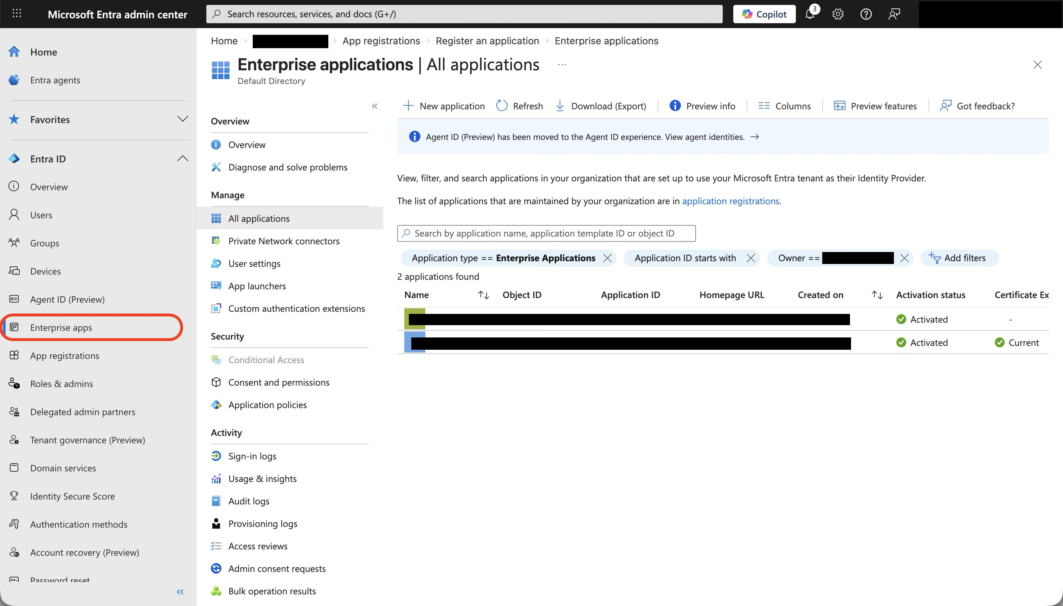Click the Enterprise apps sidebar icon
Viewport: 1063px width, 606px height.
tap(14, 327)
